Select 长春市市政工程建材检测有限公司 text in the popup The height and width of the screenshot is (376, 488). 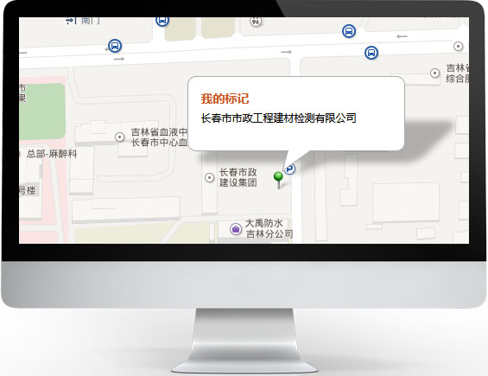tap(278, 118)
